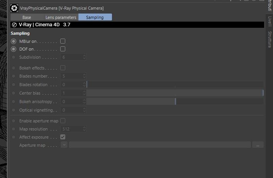Toggle Enable aperture map checkbox
Screen dimensions: 273x178
pos(63,121)
